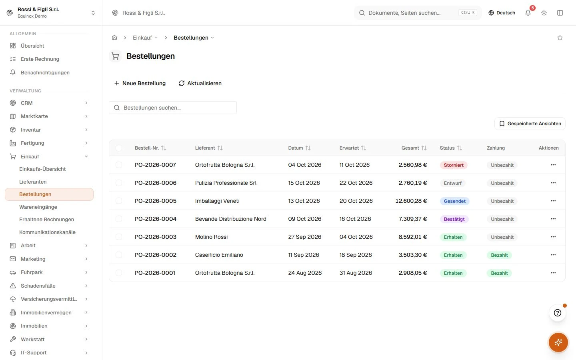Go to home via breadcrumb house icon
Screen dimensions: 576x360
(x=114, y=38)
